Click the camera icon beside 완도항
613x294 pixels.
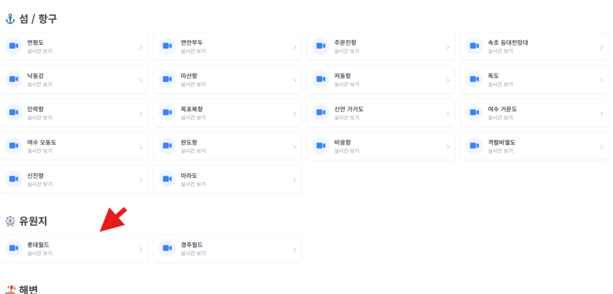pyautogui.click(x=167, y=146)
